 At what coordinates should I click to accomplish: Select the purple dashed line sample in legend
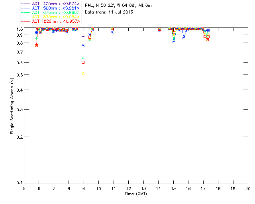(x=25, y=4)
